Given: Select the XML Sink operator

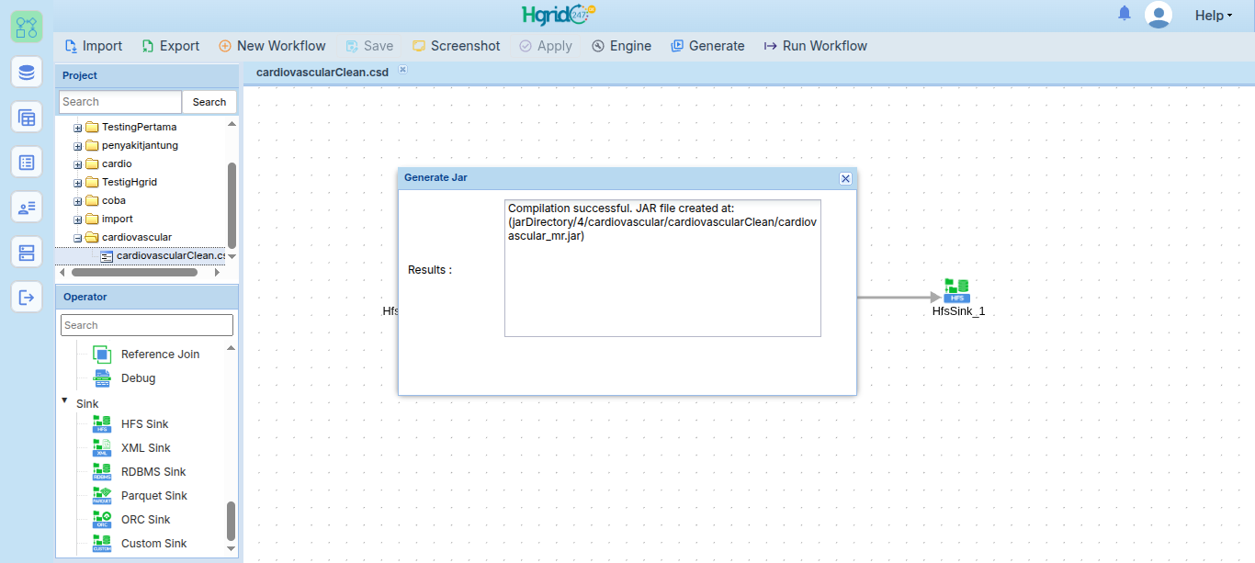Looking at the screenshot, I should 132,448.
